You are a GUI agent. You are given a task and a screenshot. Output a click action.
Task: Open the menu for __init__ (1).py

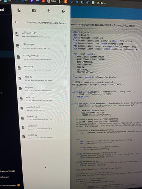(x=66, y=35)
